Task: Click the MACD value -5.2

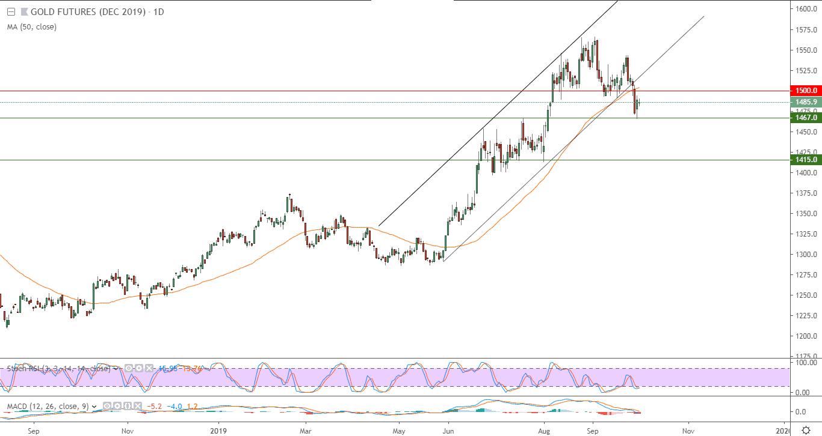Action: pos(155,407)
